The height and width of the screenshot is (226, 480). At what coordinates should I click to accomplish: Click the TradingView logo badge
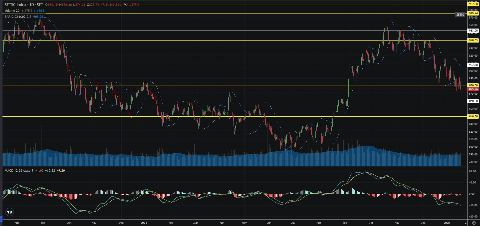coord(10,212)
